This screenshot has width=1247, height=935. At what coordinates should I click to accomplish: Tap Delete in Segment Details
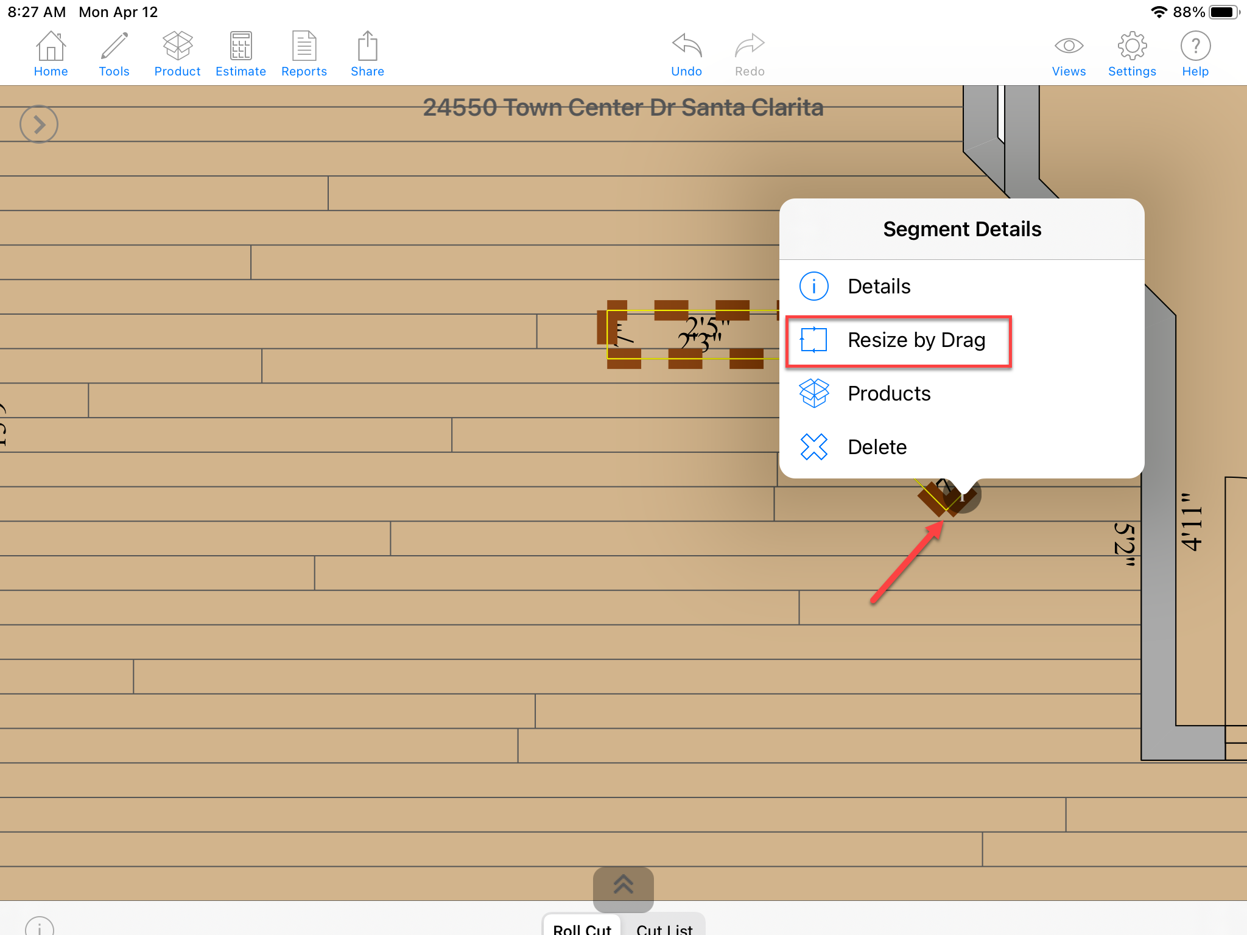click(x=878, y=446)
